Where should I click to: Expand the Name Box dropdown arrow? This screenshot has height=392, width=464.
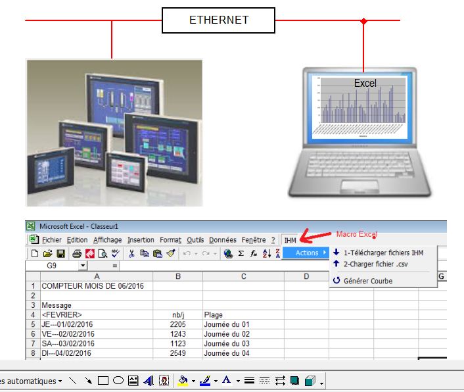click(83, 266)
